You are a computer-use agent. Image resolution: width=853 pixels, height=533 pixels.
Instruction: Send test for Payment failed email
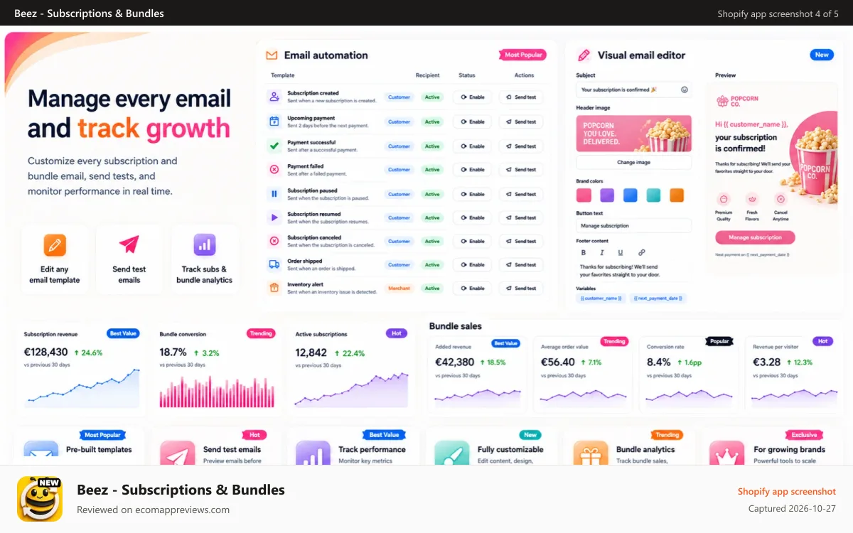click(x=521, y=169)
